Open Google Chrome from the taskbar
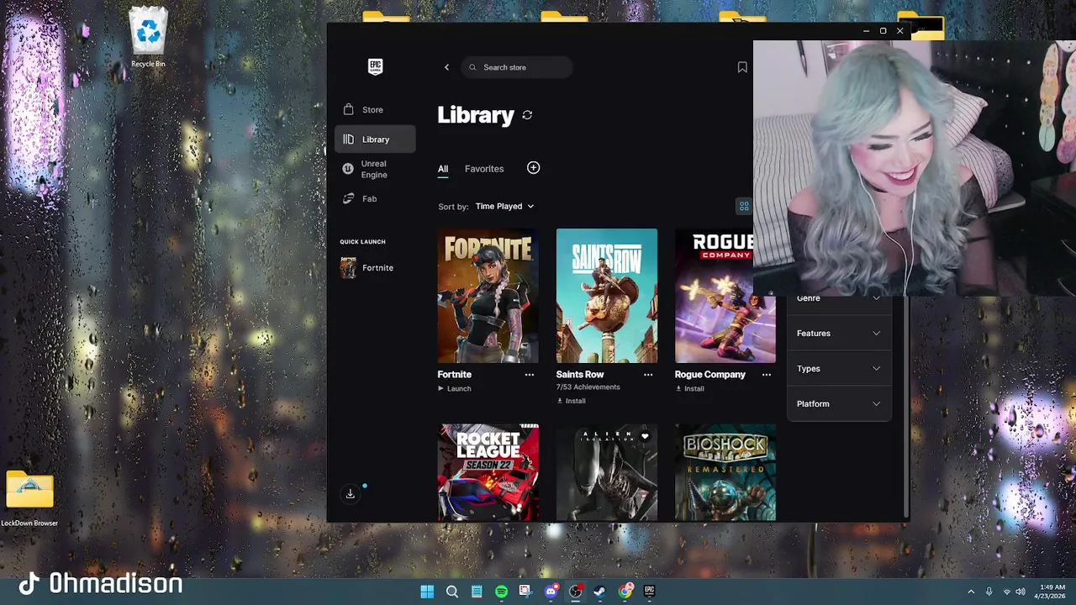The image size is (1076, 605). [x=625, y=592]
